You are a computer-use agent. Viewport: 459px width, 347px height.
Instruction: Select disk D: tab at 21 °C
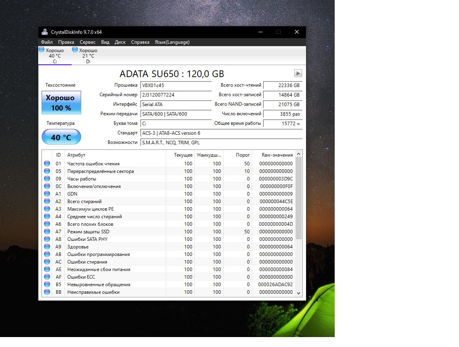click(88, 56)
